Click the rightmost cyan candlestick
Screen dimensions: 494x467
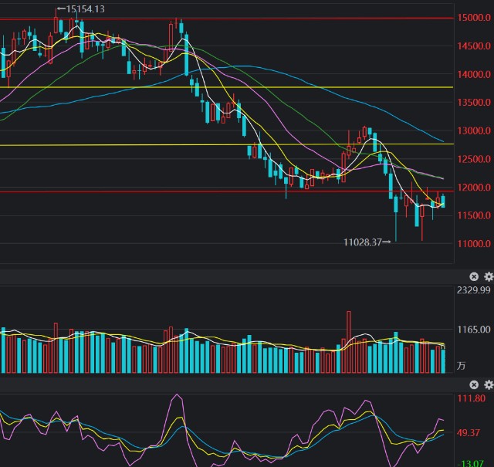443,201
